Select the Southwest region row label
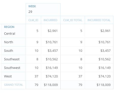Image resolution: width=118 pixels, height=93 pixels. pos(12,68)
